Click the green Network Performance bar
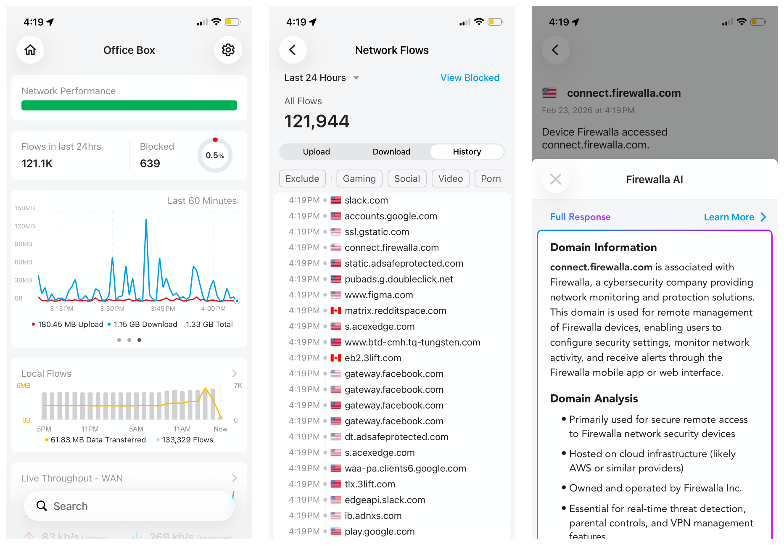This screenshot has height=545, width=784. pyautogui.click(x=129, y=105)
